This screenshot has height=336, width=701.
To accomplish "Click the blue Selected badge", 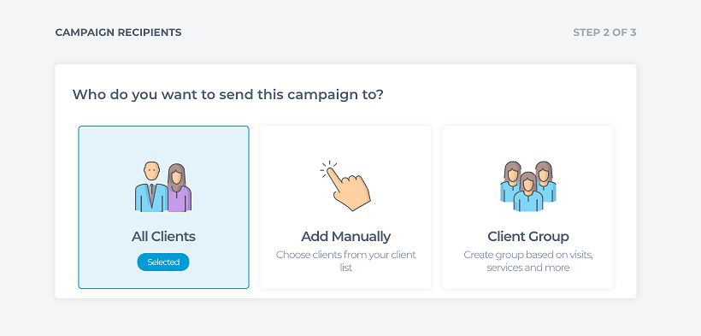I will (163, 262).
